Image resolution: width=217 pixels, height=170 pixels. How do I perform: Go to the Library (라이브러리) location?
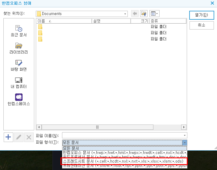19,48
